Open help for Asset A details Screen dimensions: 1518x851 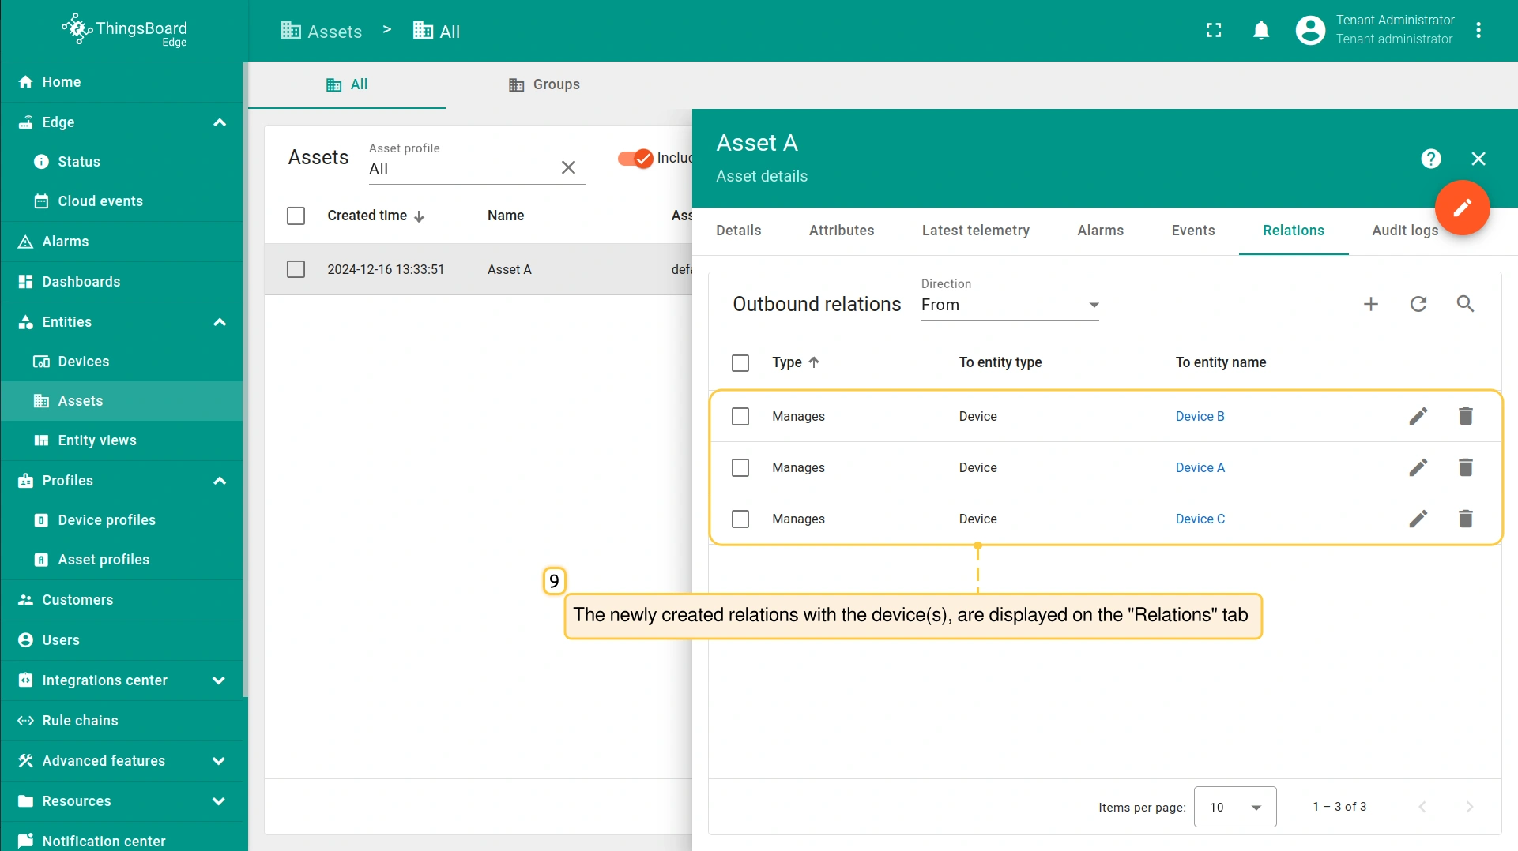click(1430, 159)
